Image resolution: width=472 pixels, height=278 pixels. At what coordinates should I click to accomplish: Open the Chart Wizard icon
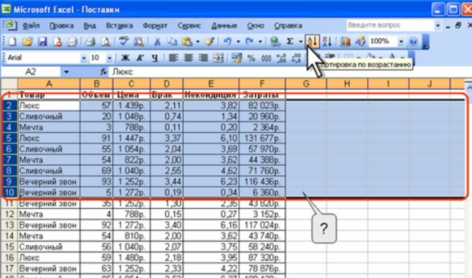[346, 41]
